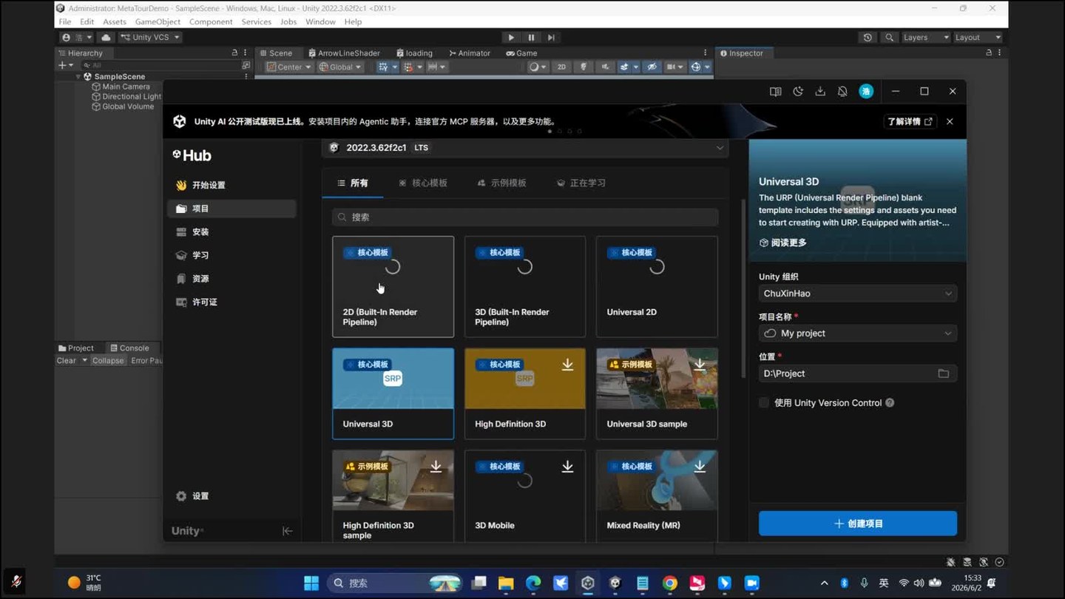The width and height of the screenshot is (1065, 599).
Task: Click 创建项目 button
Action: point(858,524)
